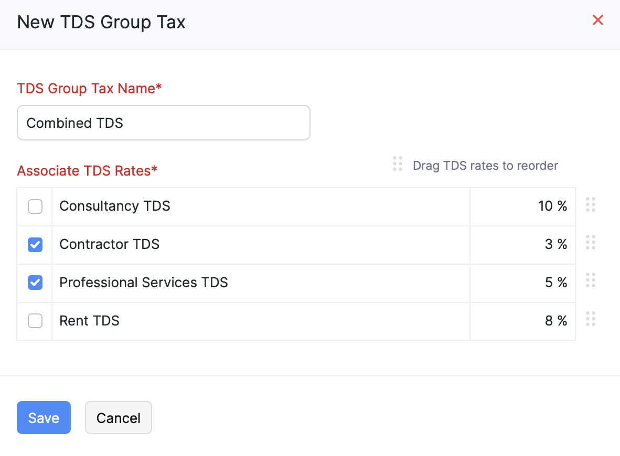620x456 pixels.
Task: Click the Professional Services TDS label
Action: click(x=144, y=283)
